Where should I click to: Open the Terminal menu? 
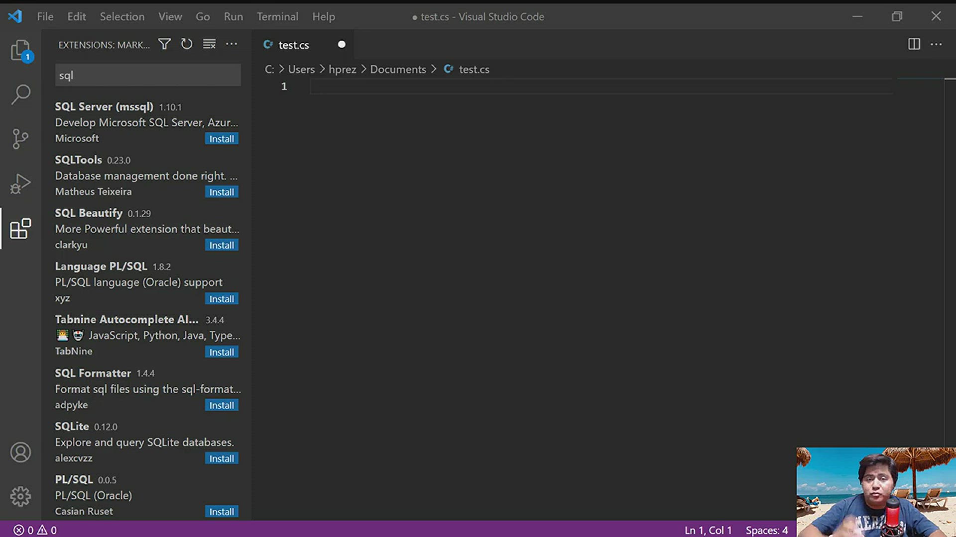click(x=277, y=16)
